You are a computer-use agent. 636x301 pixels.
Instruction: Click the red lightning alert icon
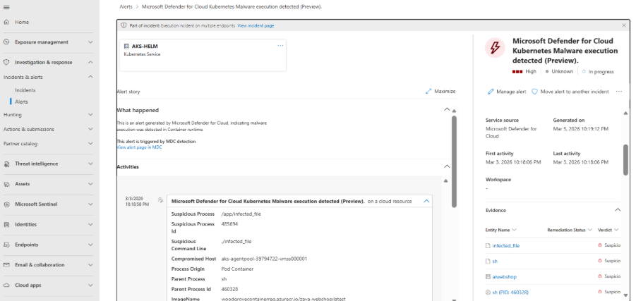[x=495, y=48]
